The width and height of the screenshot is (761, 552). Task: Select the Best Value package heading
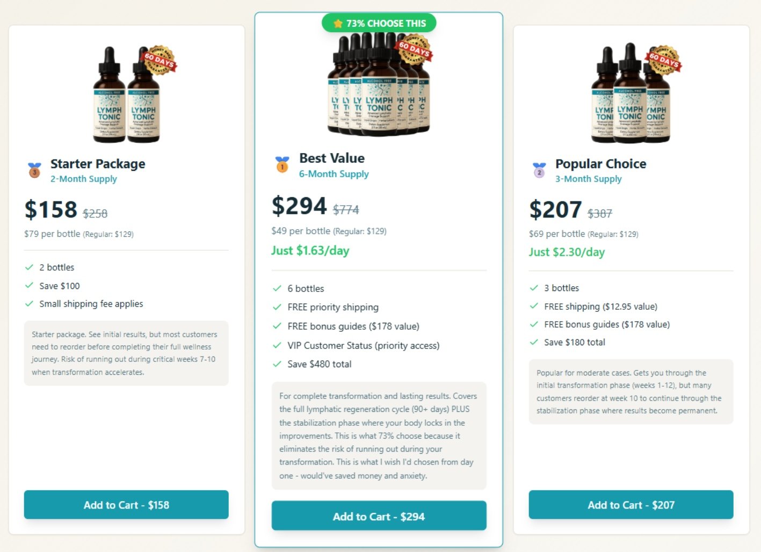[332, 158]
